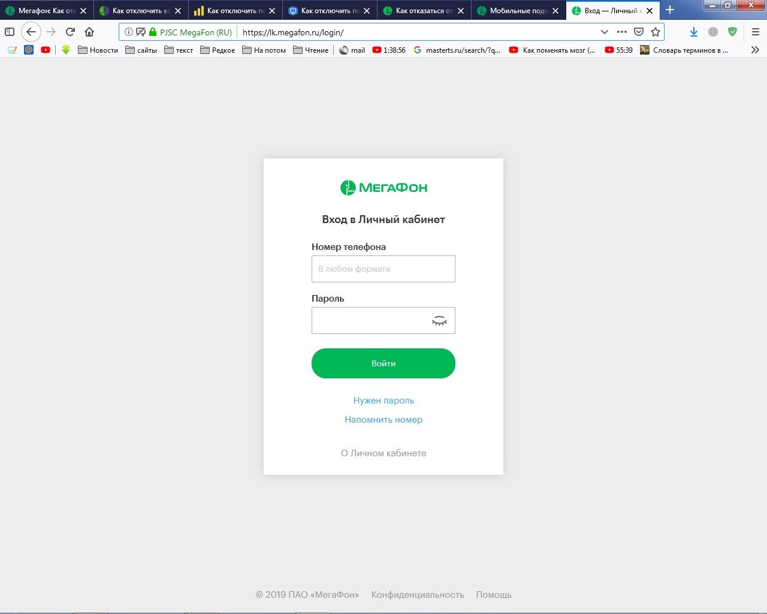This screenshot has width=767, height=614.
Task: Click 'PJSC MegaFon (RU)' certificate label
Action: pyautogui.click(x=196, y=32)
